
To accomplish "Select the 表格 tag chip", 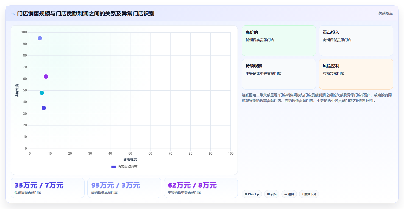I will click(x=272, y=194).
